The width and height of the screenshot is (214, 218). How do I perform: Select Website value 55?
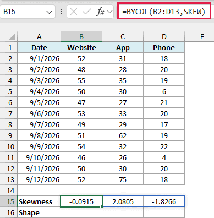(81, 80)
